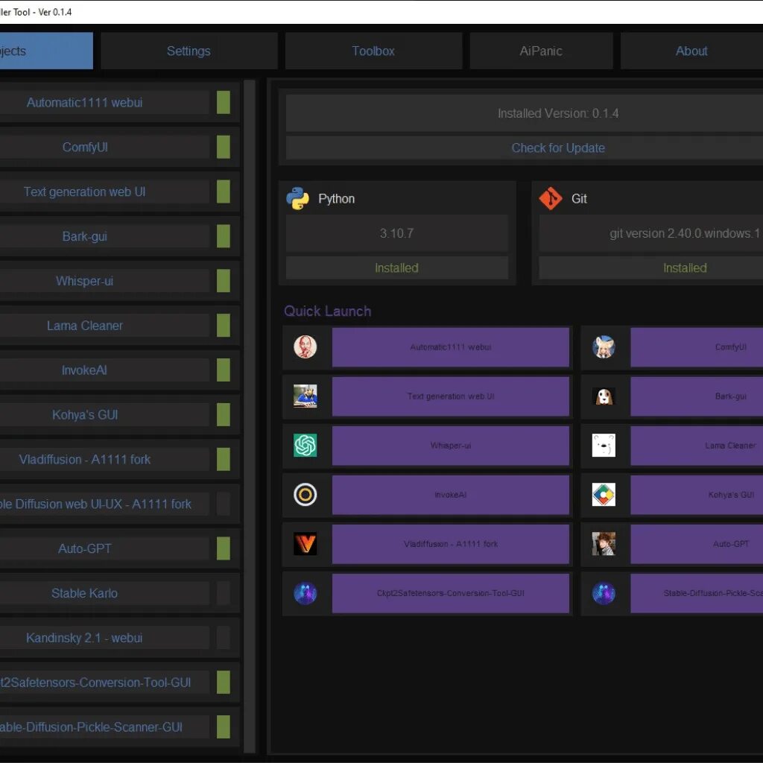
Task: Click the Lama Cleaner bear icon
Action: tap(604, 446)
